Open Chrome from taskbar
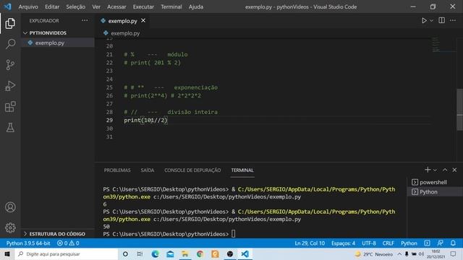 (200, 253)
